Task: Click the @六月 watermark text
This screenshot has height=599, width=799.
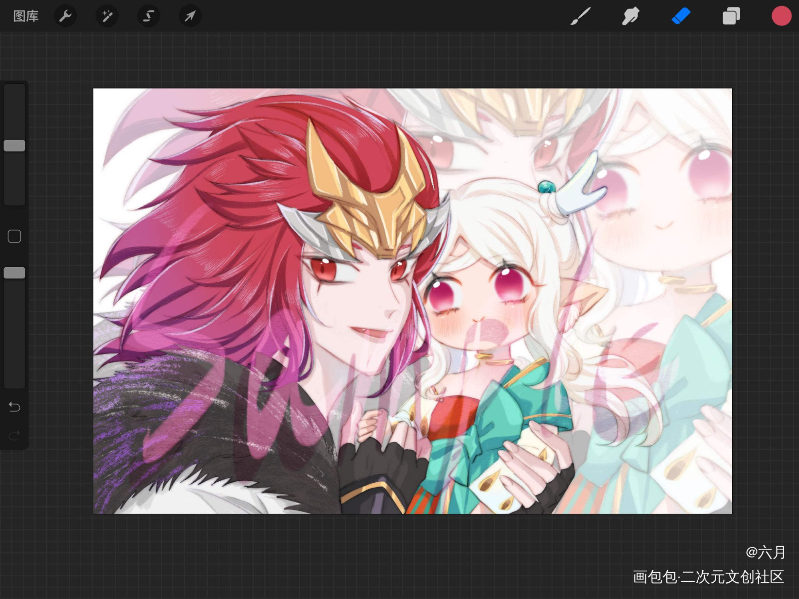Action: tap(765, 552)
